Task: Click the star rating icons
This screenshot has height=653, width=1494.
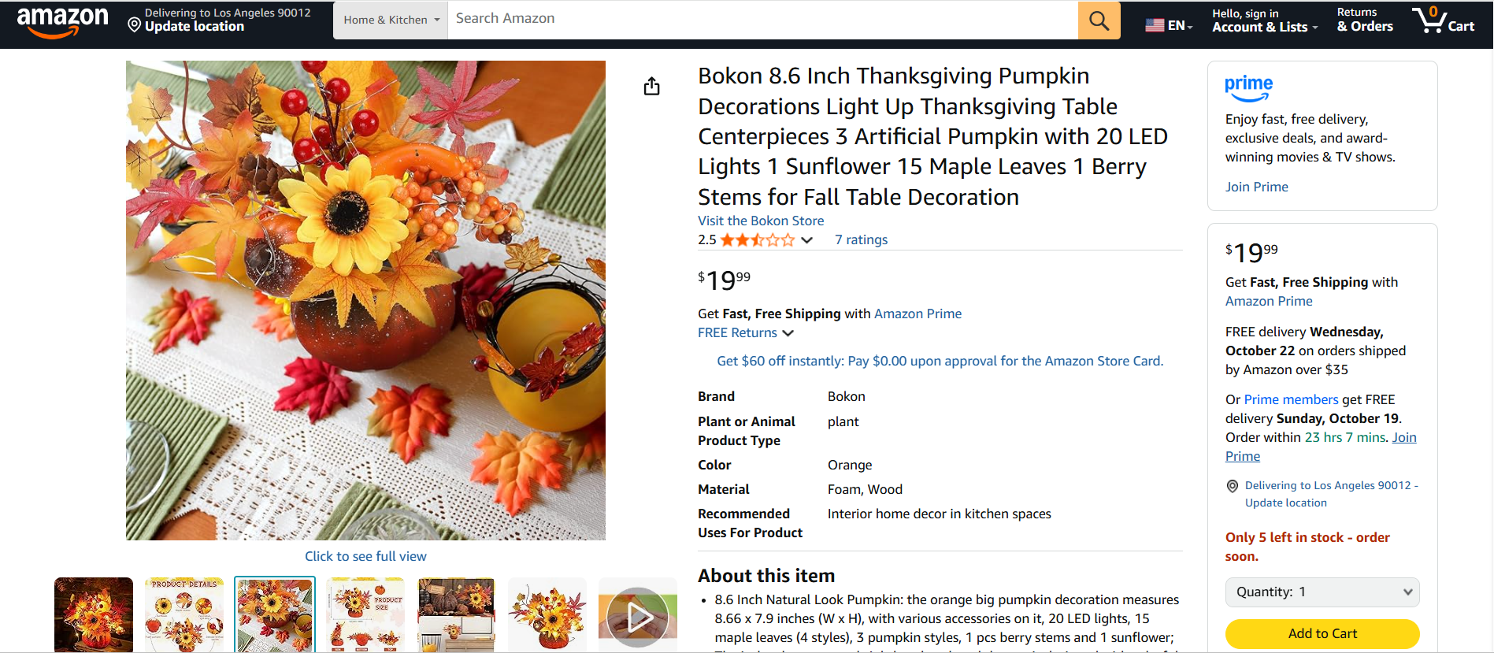Action: point(757,240)
